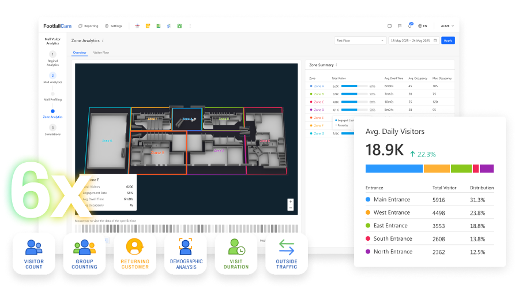Screen dimensions: 515x295
Task: Open the Zone B link in summary
Action: point(319,94)
